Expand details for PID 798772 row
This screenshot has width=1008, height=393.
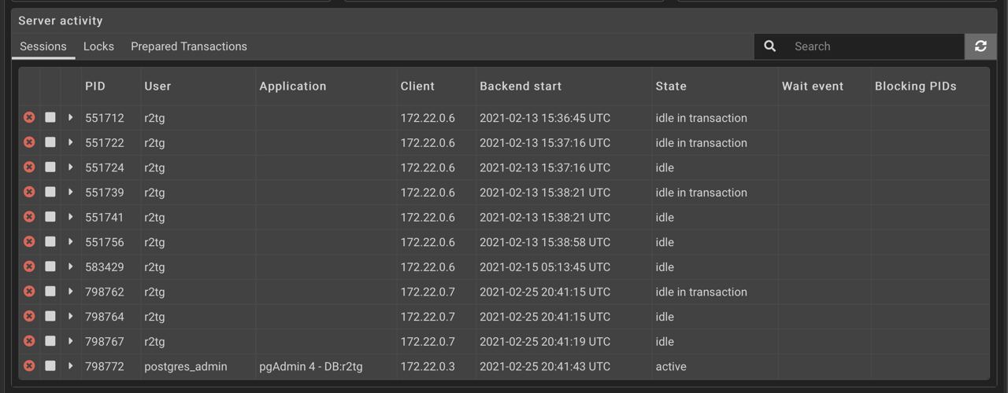[x=71, y=366]
